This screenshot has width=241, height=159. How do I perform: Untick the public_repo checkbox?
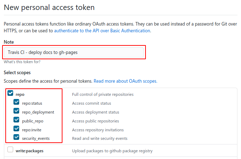coord(16,120)
